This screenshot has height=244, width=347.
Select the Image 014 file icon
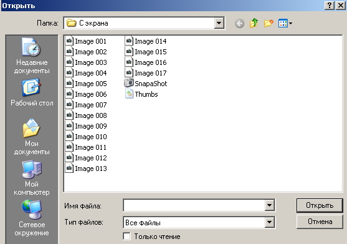coord(129,41)
